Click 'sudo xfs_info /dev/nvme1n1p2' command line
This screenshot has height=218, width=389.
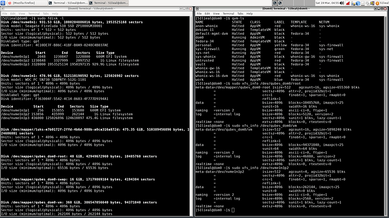pyautogui.click(x=260, y=168)
